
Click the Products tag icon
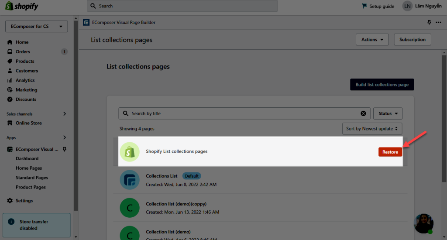click(10, 61)
